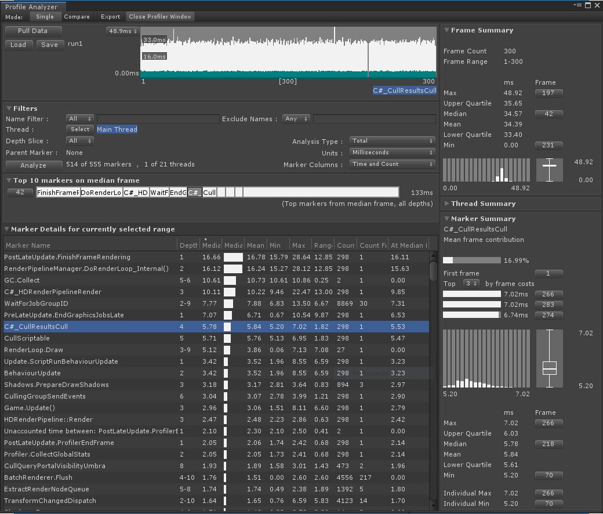Screen dimensions: 603x514
Task: Open the Name Filter All dropdown
Action: 79,118
